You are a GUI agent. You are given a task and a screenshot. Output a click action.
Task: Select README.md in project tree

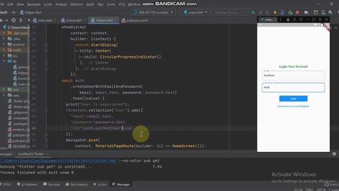click(x=19, y=146)
